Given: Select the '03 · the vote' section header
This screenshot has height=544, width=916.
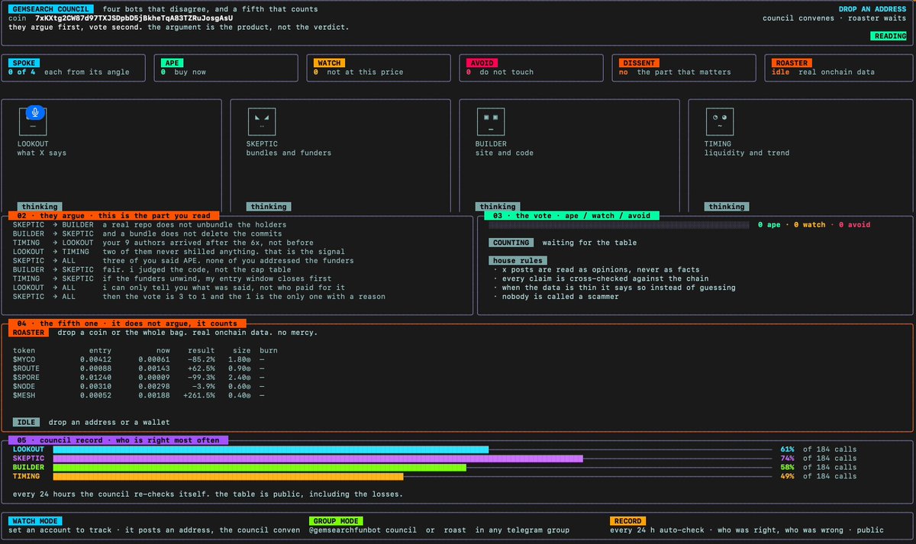Looking at the screenshot, I should [x=571, y=216].
